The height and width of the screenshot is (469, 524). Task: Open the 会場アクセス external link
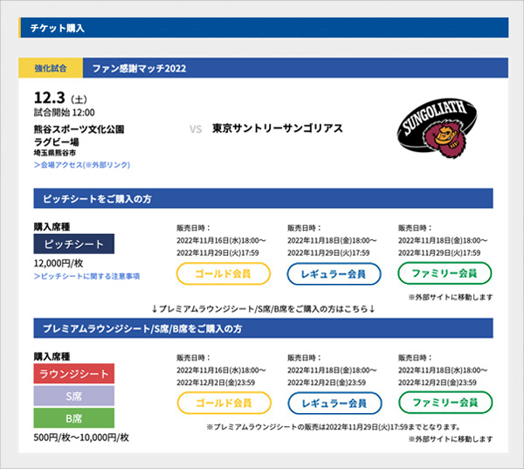click(x=82, y=165)
